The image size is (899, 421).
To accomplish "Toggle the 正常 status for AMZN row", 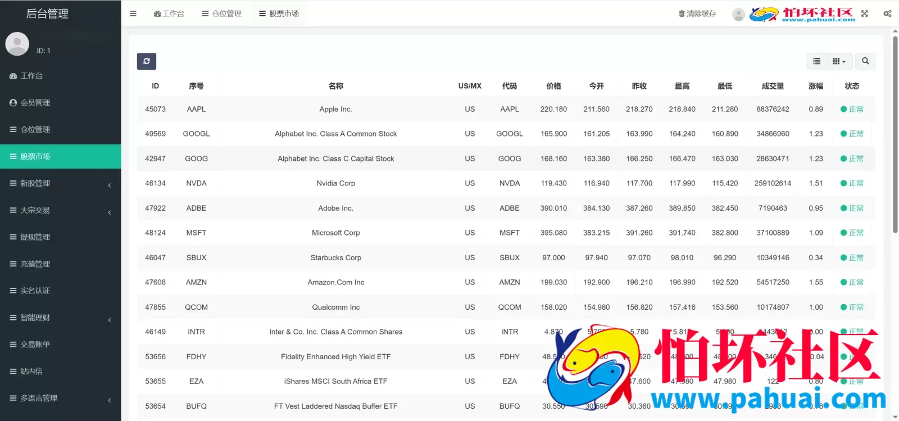I will 852,282.
